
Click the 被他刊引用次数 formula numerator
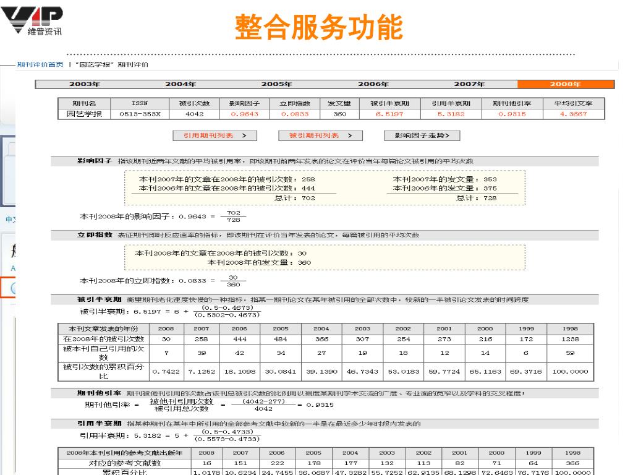(x=181, y=401)
